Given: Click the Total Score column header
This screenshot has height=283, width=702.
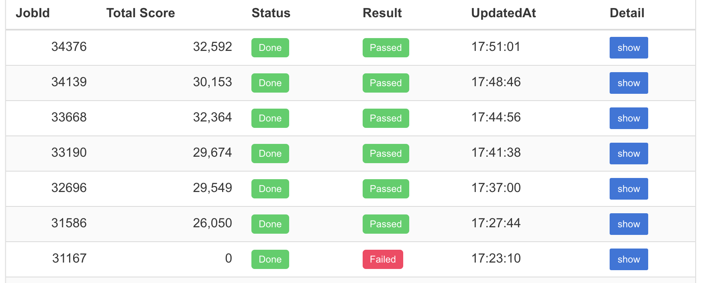Looking at the screenshot, I should pyautogui.click(x=141, y=13).
